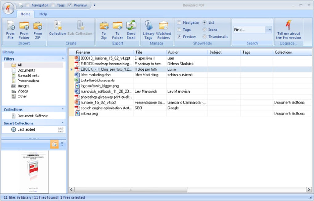Open Library Tags manager
This screenshot has height=201, width=314.
click(148, 30)
